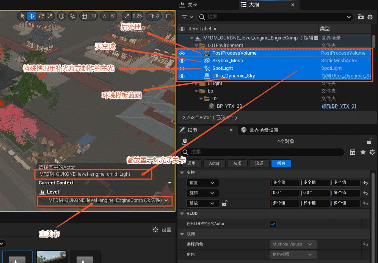Click the Actor filter button in details
This screenshot has width=378, height=263.
coord(214,163)
